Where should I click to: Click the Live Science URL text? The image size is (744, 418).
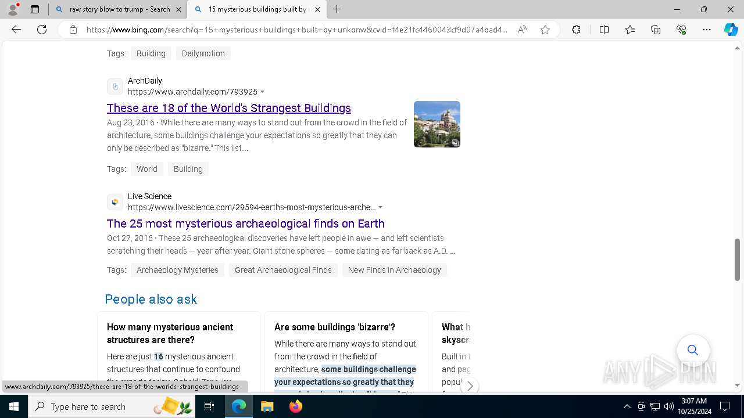point(252,207)
